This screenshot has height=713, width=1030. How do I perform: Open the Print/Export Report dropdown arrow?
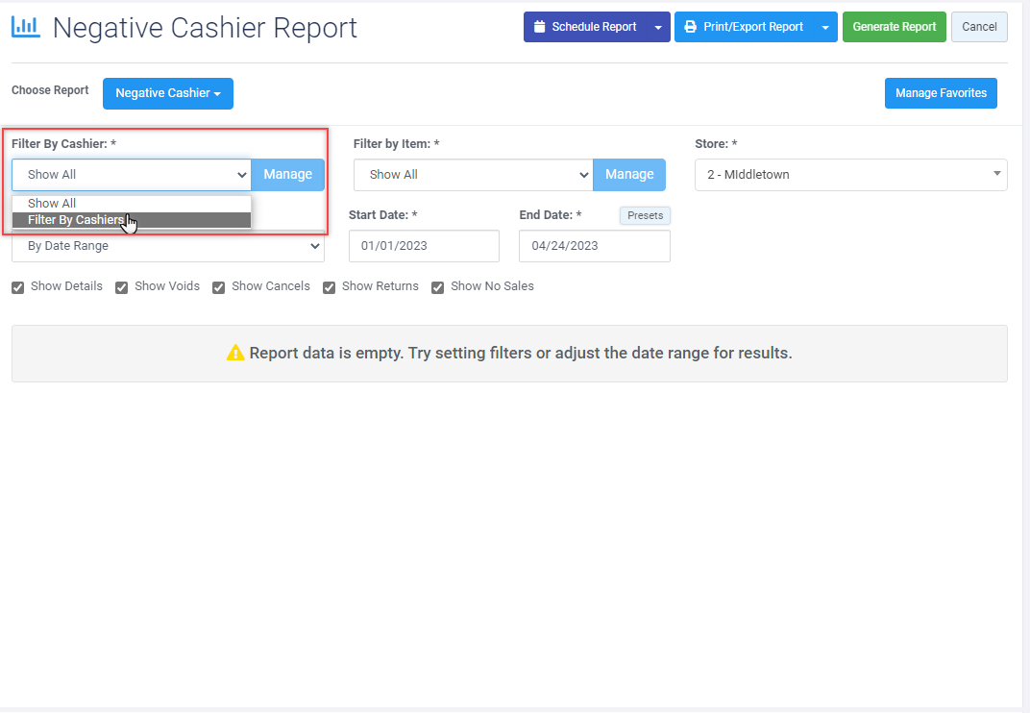click(825, 27)
